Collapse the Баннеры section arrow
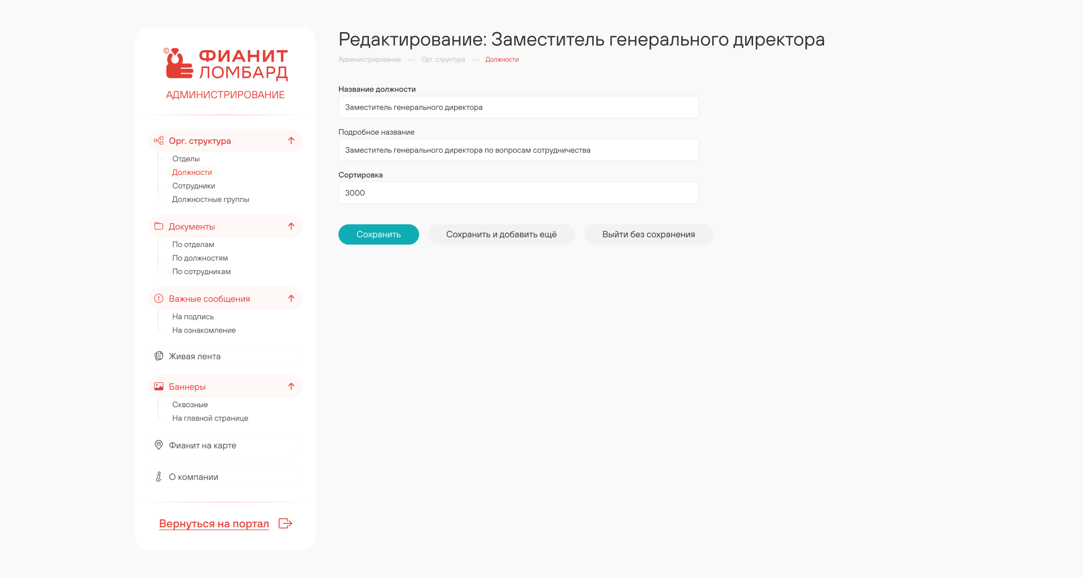 tap(291, 386)
